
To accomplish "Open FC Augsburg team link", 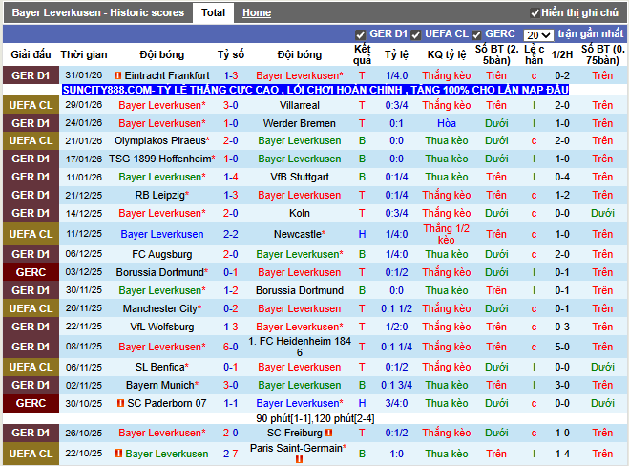I will pos(162,254).
